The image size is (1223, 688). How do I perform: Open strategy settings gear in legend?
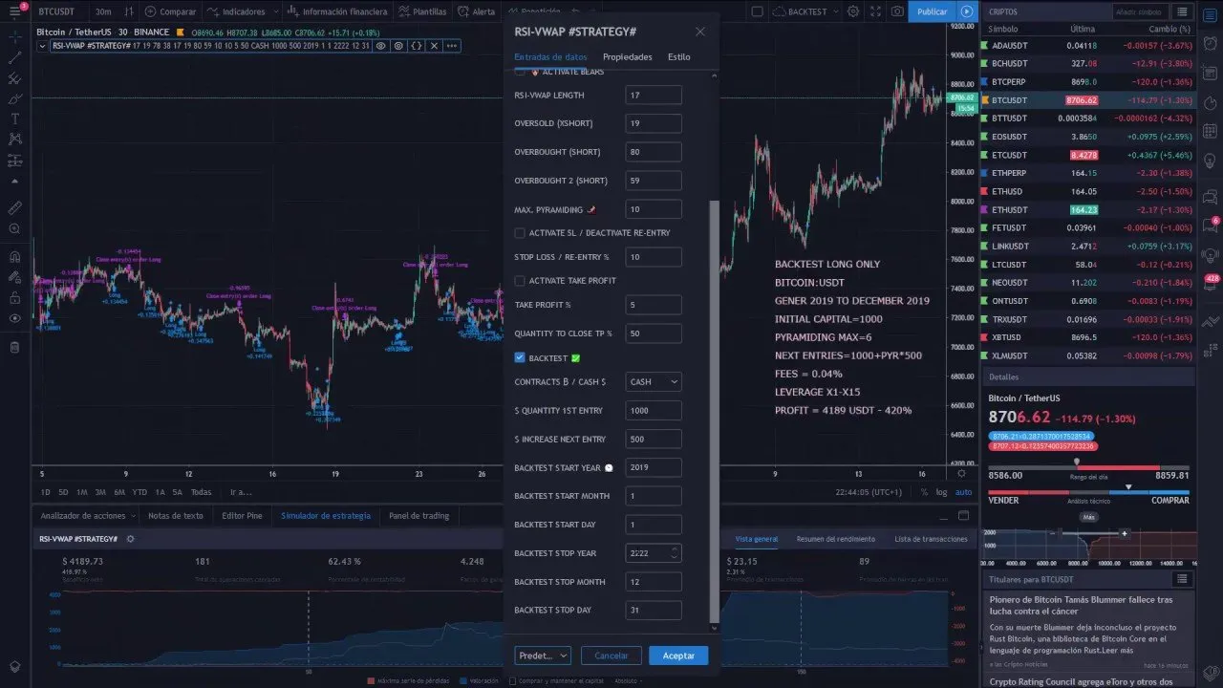397,45
